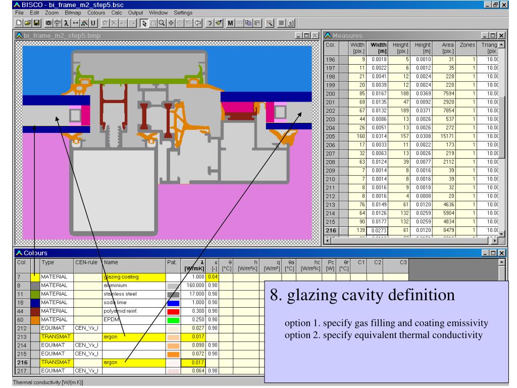Click the orange colour swatch of row 60
This screenshot has height=388, width=517.
click(35, 320)
